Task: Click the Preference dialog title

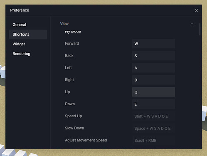Action: click(20, 10)
